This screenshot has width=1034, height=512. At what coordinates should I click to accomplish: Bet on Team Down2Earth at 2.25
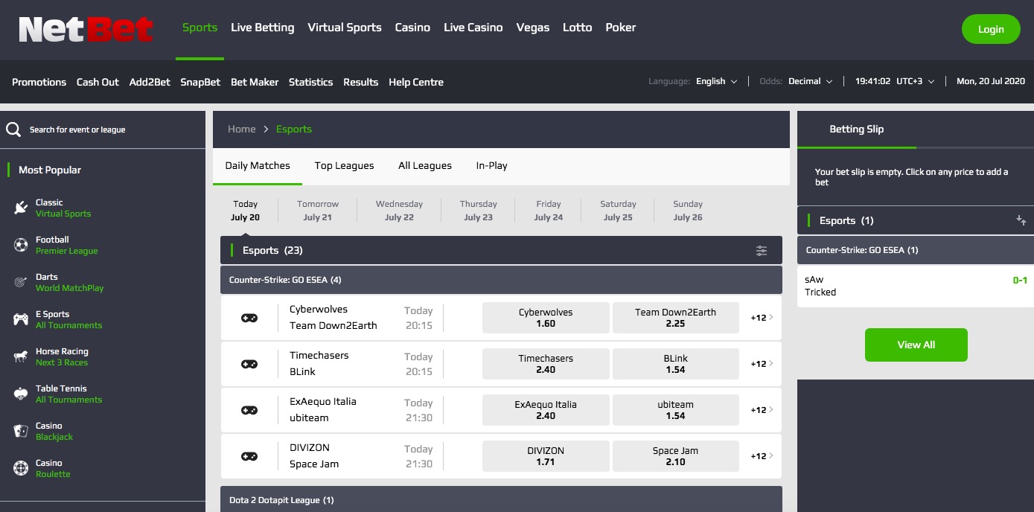click(x=675, y=318)
